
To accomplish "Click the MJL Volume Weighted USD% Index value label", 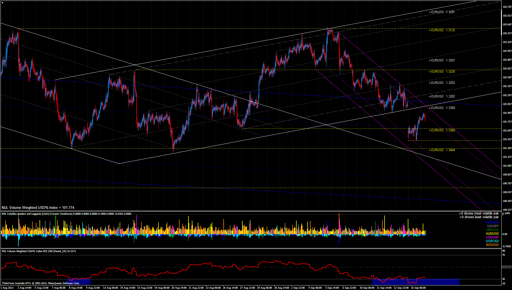I will coord(38,207).
